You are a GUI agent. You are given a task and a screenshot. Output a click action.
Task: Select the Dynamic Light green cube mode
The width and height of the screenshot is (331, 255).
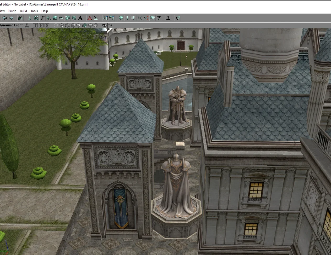[84, 25]
